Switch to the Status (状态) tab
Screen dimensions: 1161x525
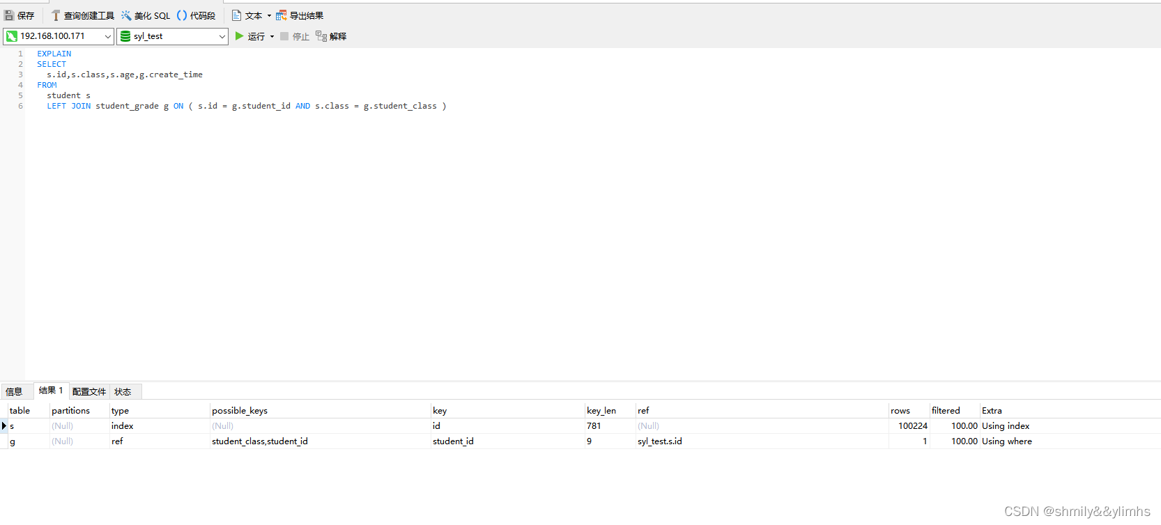pyautogui.click(x=123, y=391)
